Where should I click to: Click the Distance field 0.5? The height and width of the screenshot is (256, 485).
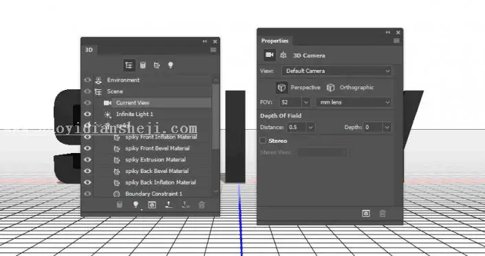(297, 128)
